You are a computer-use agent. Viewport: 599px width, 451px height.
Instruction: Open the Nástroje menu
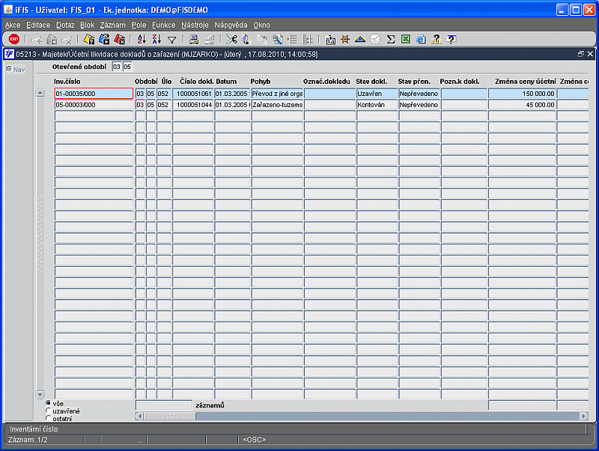click(195, 25)
